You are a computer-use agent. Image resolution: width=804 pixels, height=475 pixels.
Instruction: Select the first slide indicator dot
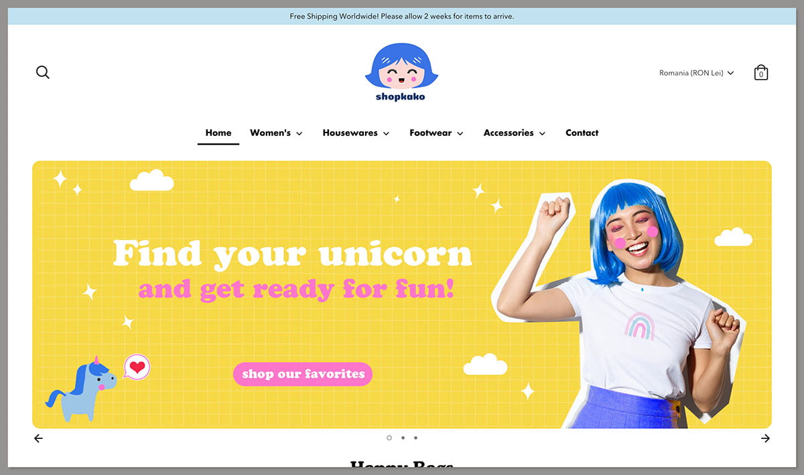pos(389,438)
